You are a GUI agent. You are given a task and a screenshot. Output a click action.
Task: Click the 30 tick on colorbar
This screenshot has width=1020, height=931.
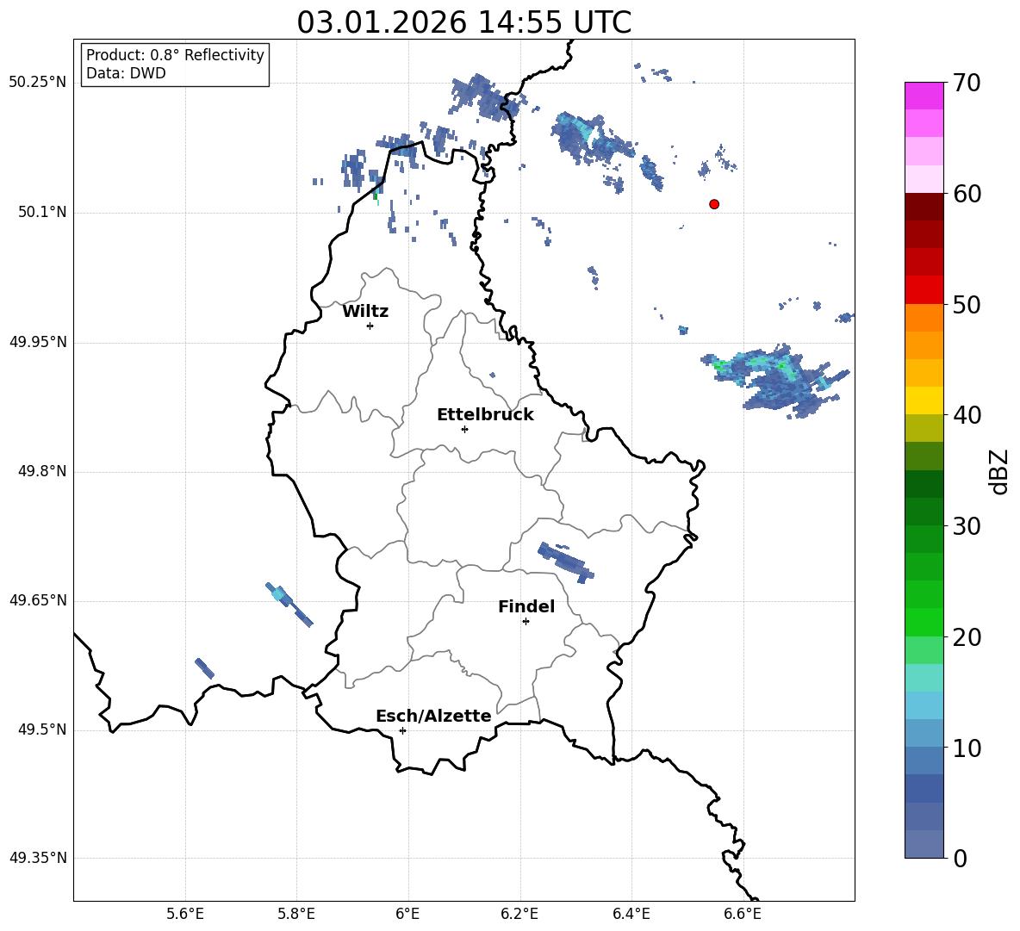coord(967,525)
